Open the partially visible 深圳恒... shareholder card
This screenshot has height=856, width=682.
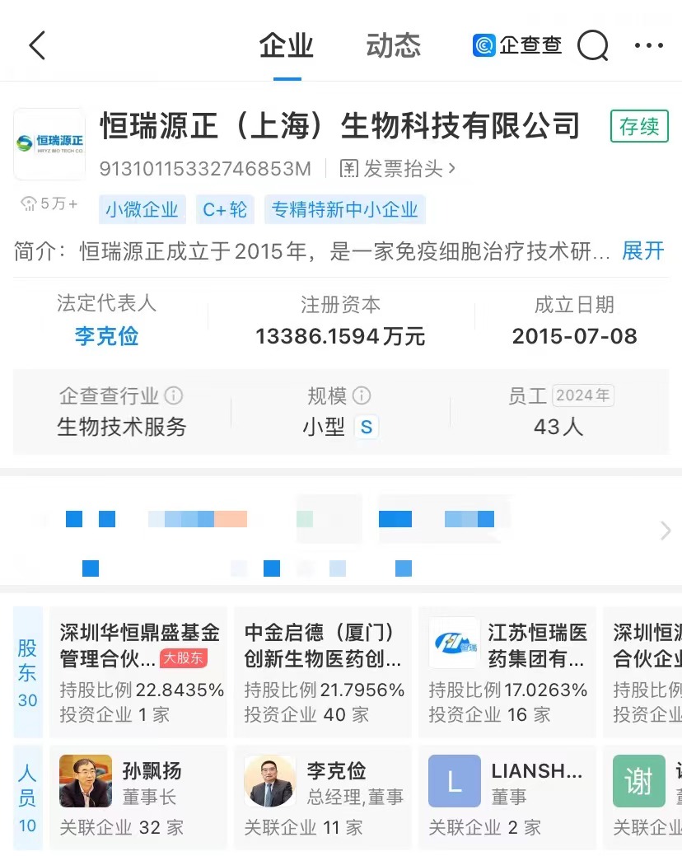[x=642, y=672]
